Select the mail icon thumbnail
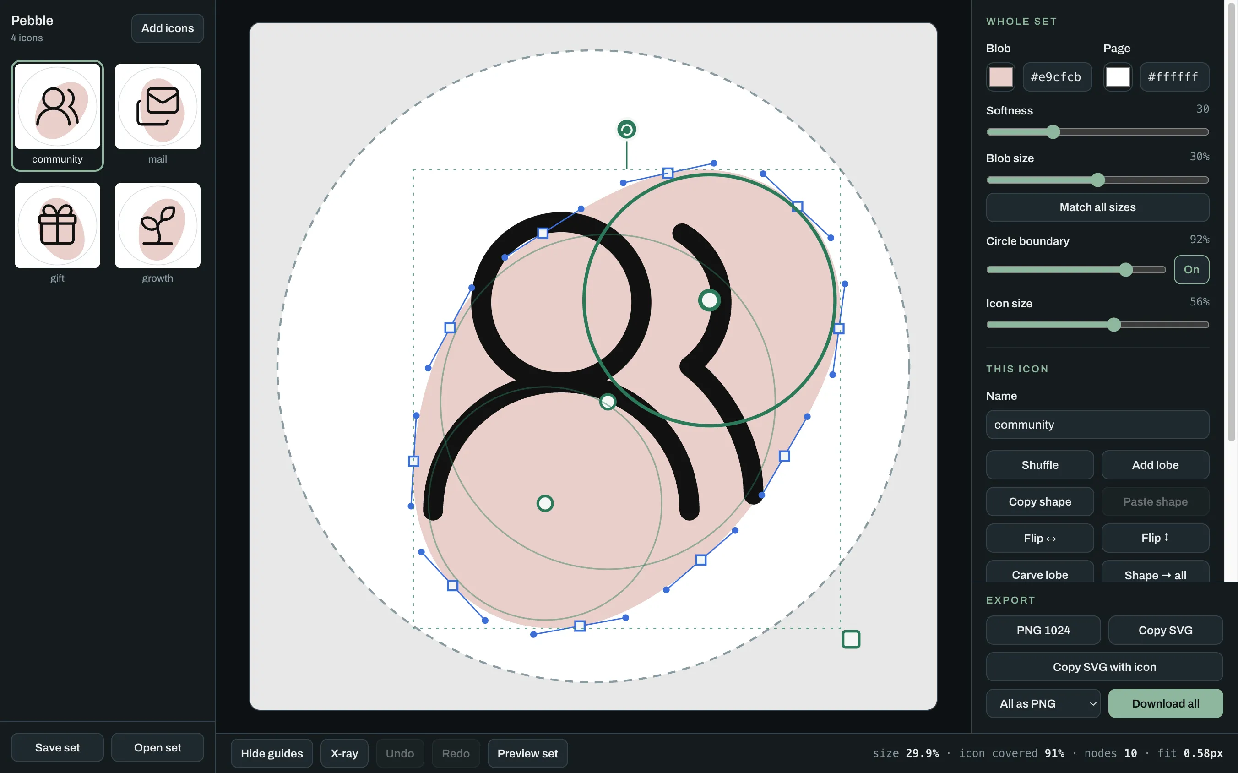 click(157, 106)
